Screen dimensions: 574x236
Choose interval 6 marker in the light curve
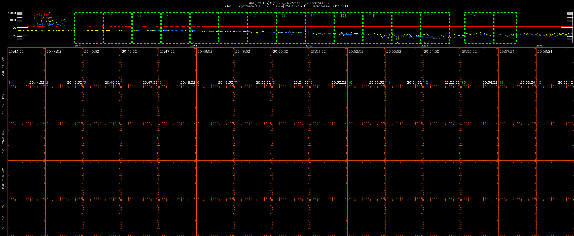(226, 16)
